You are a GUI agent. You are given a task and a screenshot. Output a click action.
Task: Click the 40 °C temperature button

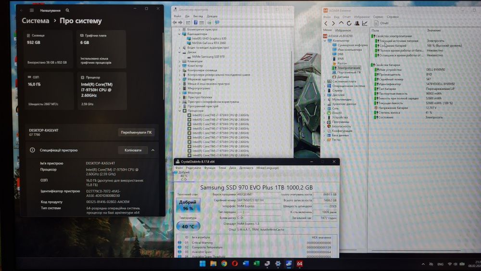click(188, 226)
